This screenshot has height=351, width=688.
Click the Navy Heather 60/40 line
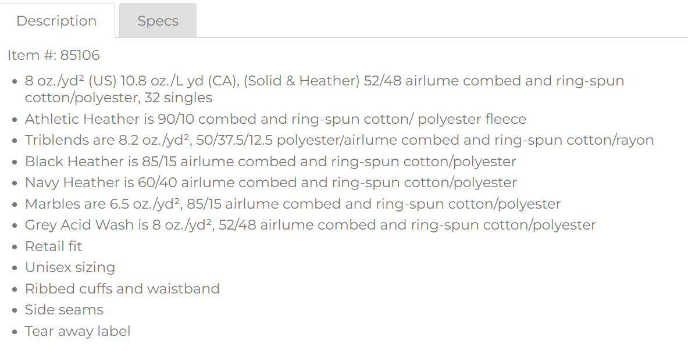pyautogui.click(x=270, y=182)
